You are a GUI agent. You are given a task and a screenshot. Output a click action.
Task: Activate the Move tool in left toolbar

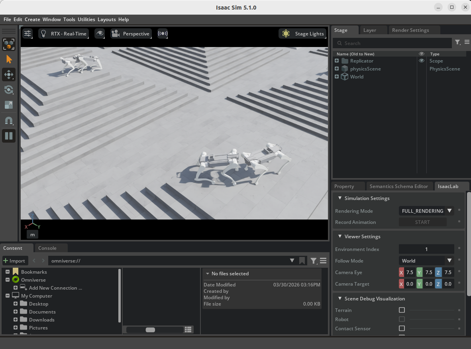point(9,75)
